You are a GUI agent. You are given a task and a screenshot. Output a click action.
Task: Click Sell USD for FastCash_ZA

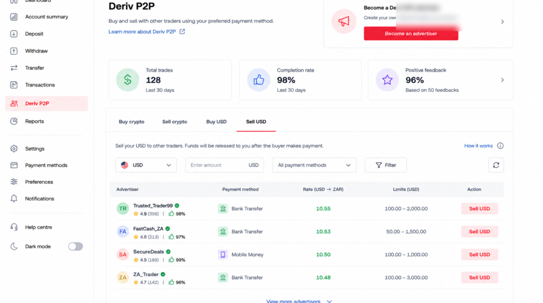[x=479, y=231]
